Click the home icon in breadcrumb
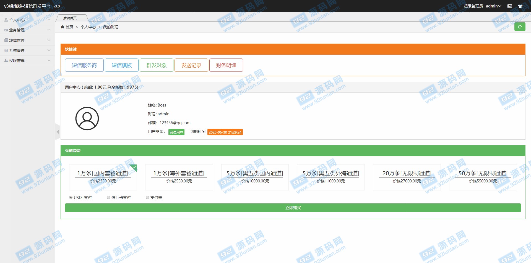 tap(63, 27)
